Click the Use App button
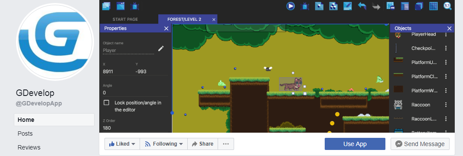 click(355, 144)
